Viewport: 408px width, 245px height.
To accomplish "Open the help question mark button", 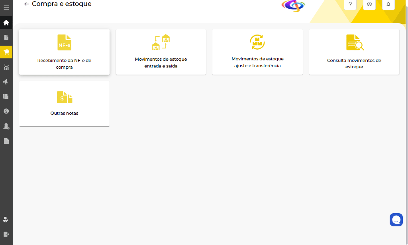I will 350,4.
